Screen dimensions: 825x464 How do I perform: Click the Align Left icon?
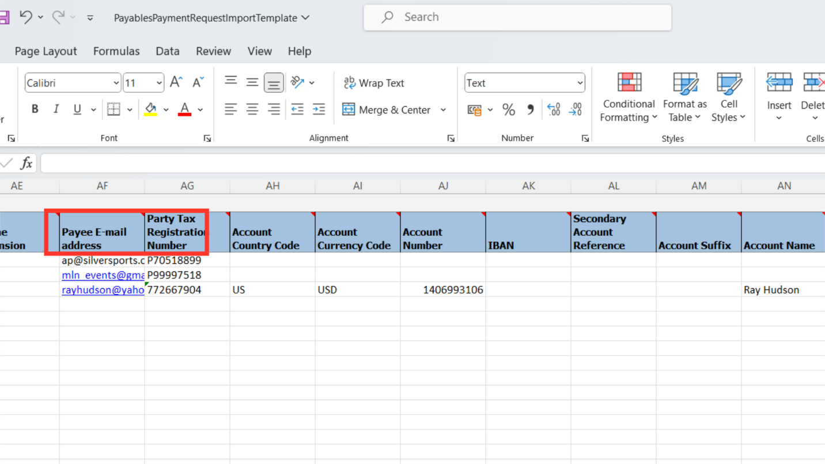(231, 109)
